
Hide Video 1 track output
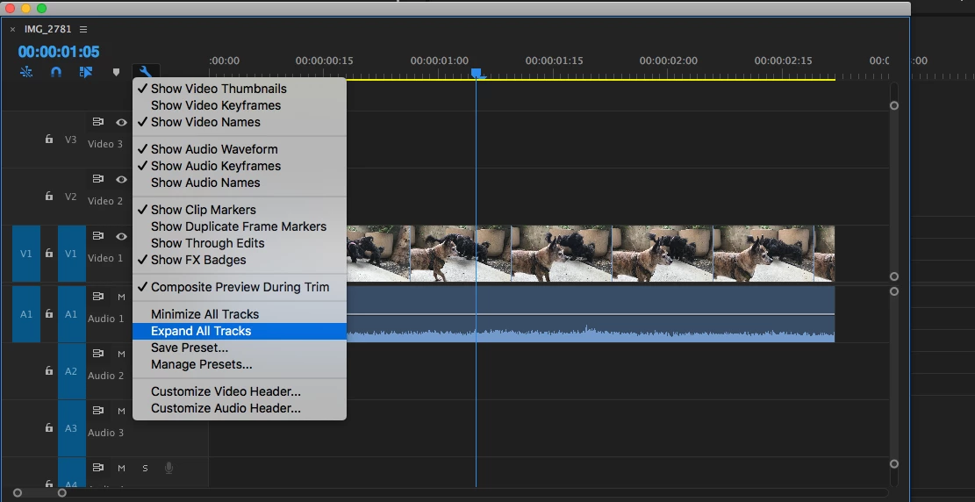(x=121, y=236)
